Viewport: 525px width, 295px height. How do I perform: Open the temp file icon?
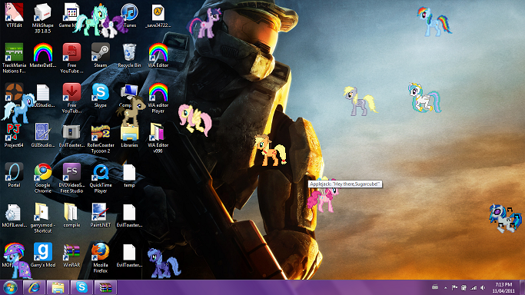(x=129, y=173)
